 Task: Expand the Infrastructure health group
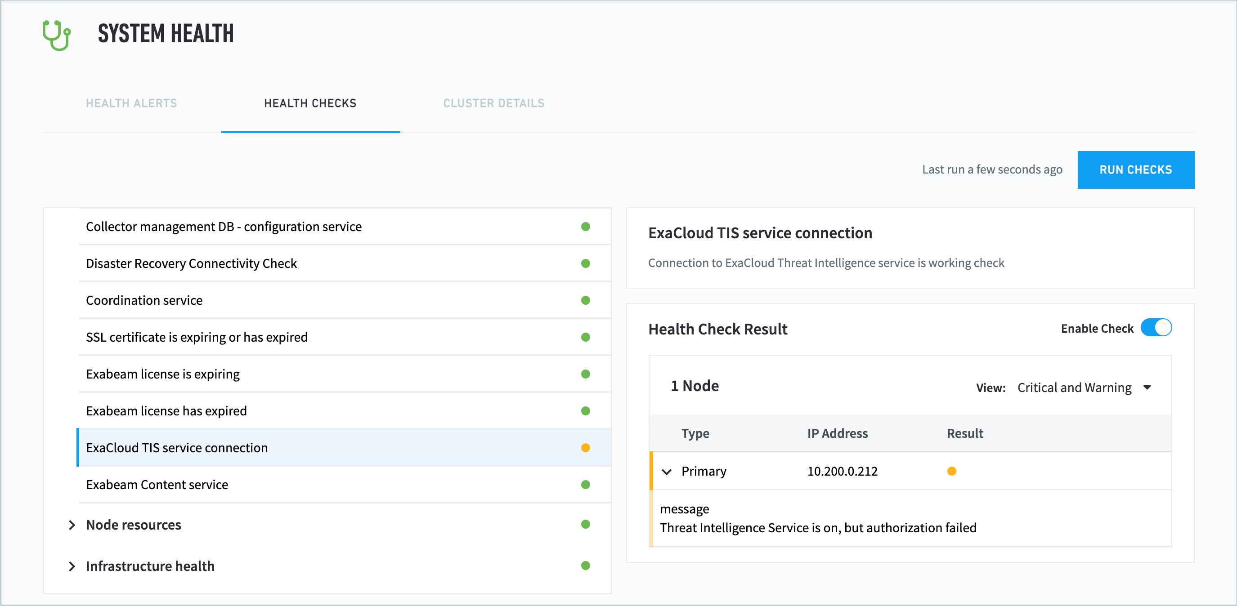72,566
